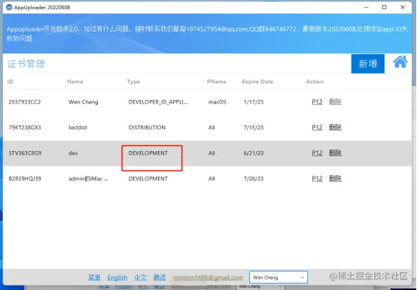
Task: Switch language to English
Action: click(x=117, y=277)
